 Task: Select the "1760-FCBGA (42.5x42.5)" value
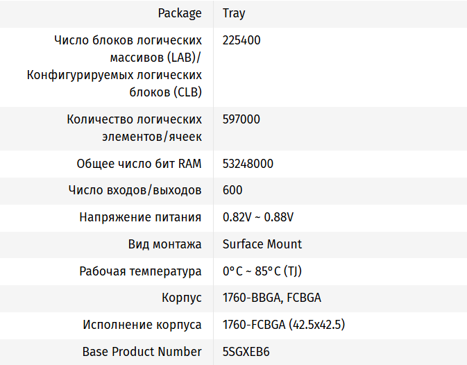(x=284, y=325)
